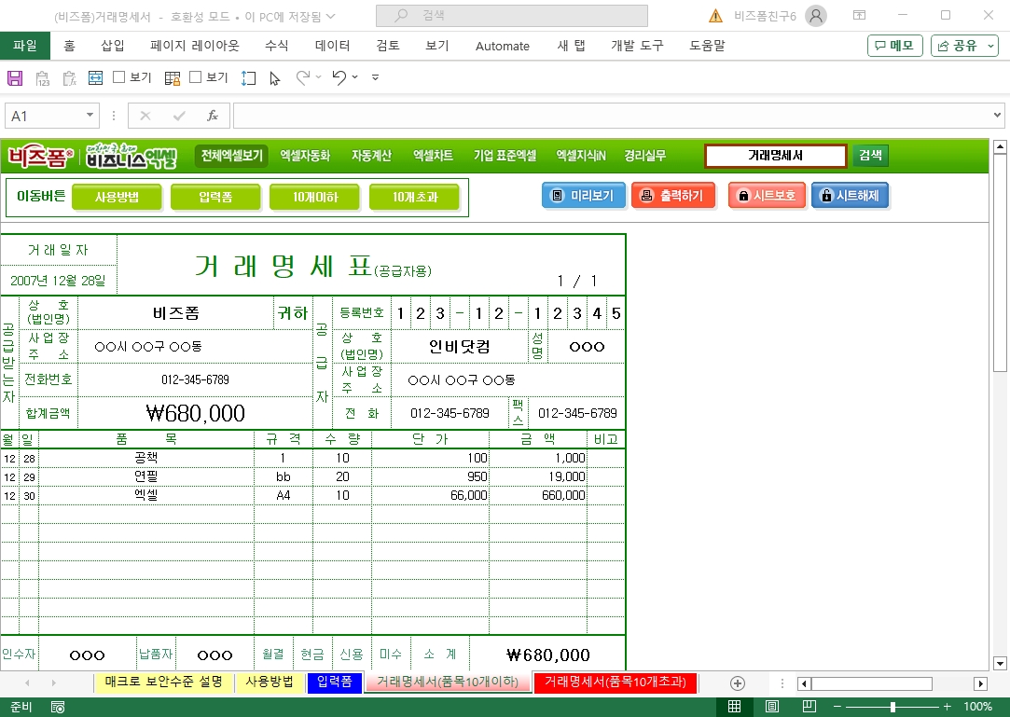Screen dimensions: 1010x717
Task: Expand the formula bar chevron
Action: click(x=997, y=116)
